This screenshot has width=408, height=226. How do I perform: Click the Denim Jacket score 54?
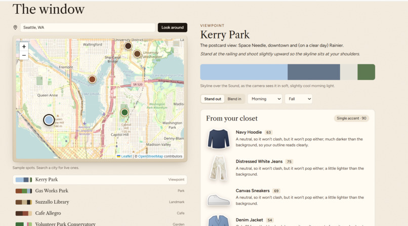(x=270, y=220)
